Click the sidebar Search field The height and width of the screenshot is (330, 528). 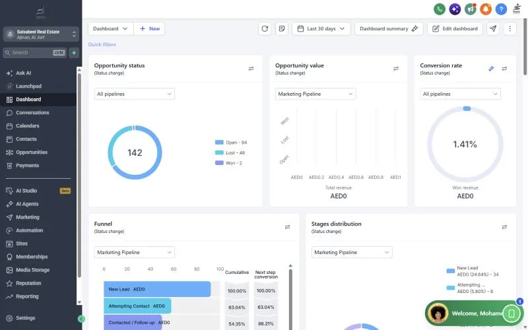[x=35, y=53]
